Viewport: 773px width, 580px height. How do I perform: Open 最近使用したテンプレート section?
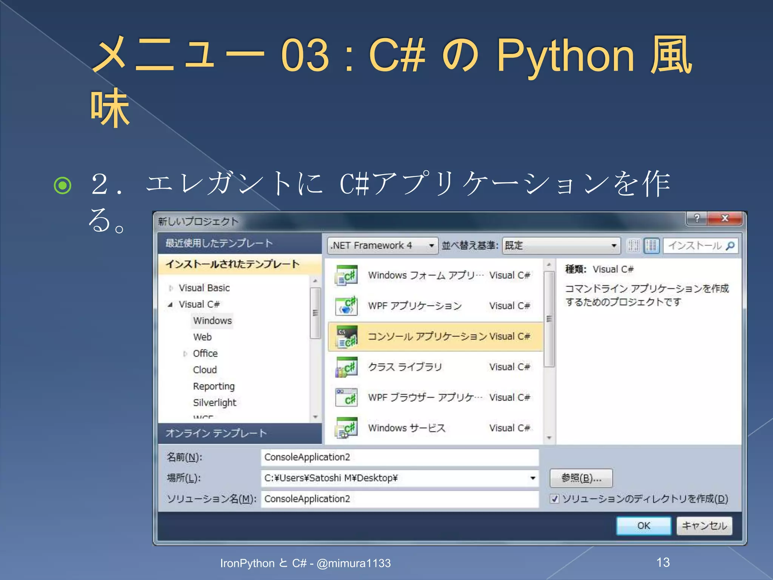240,243
